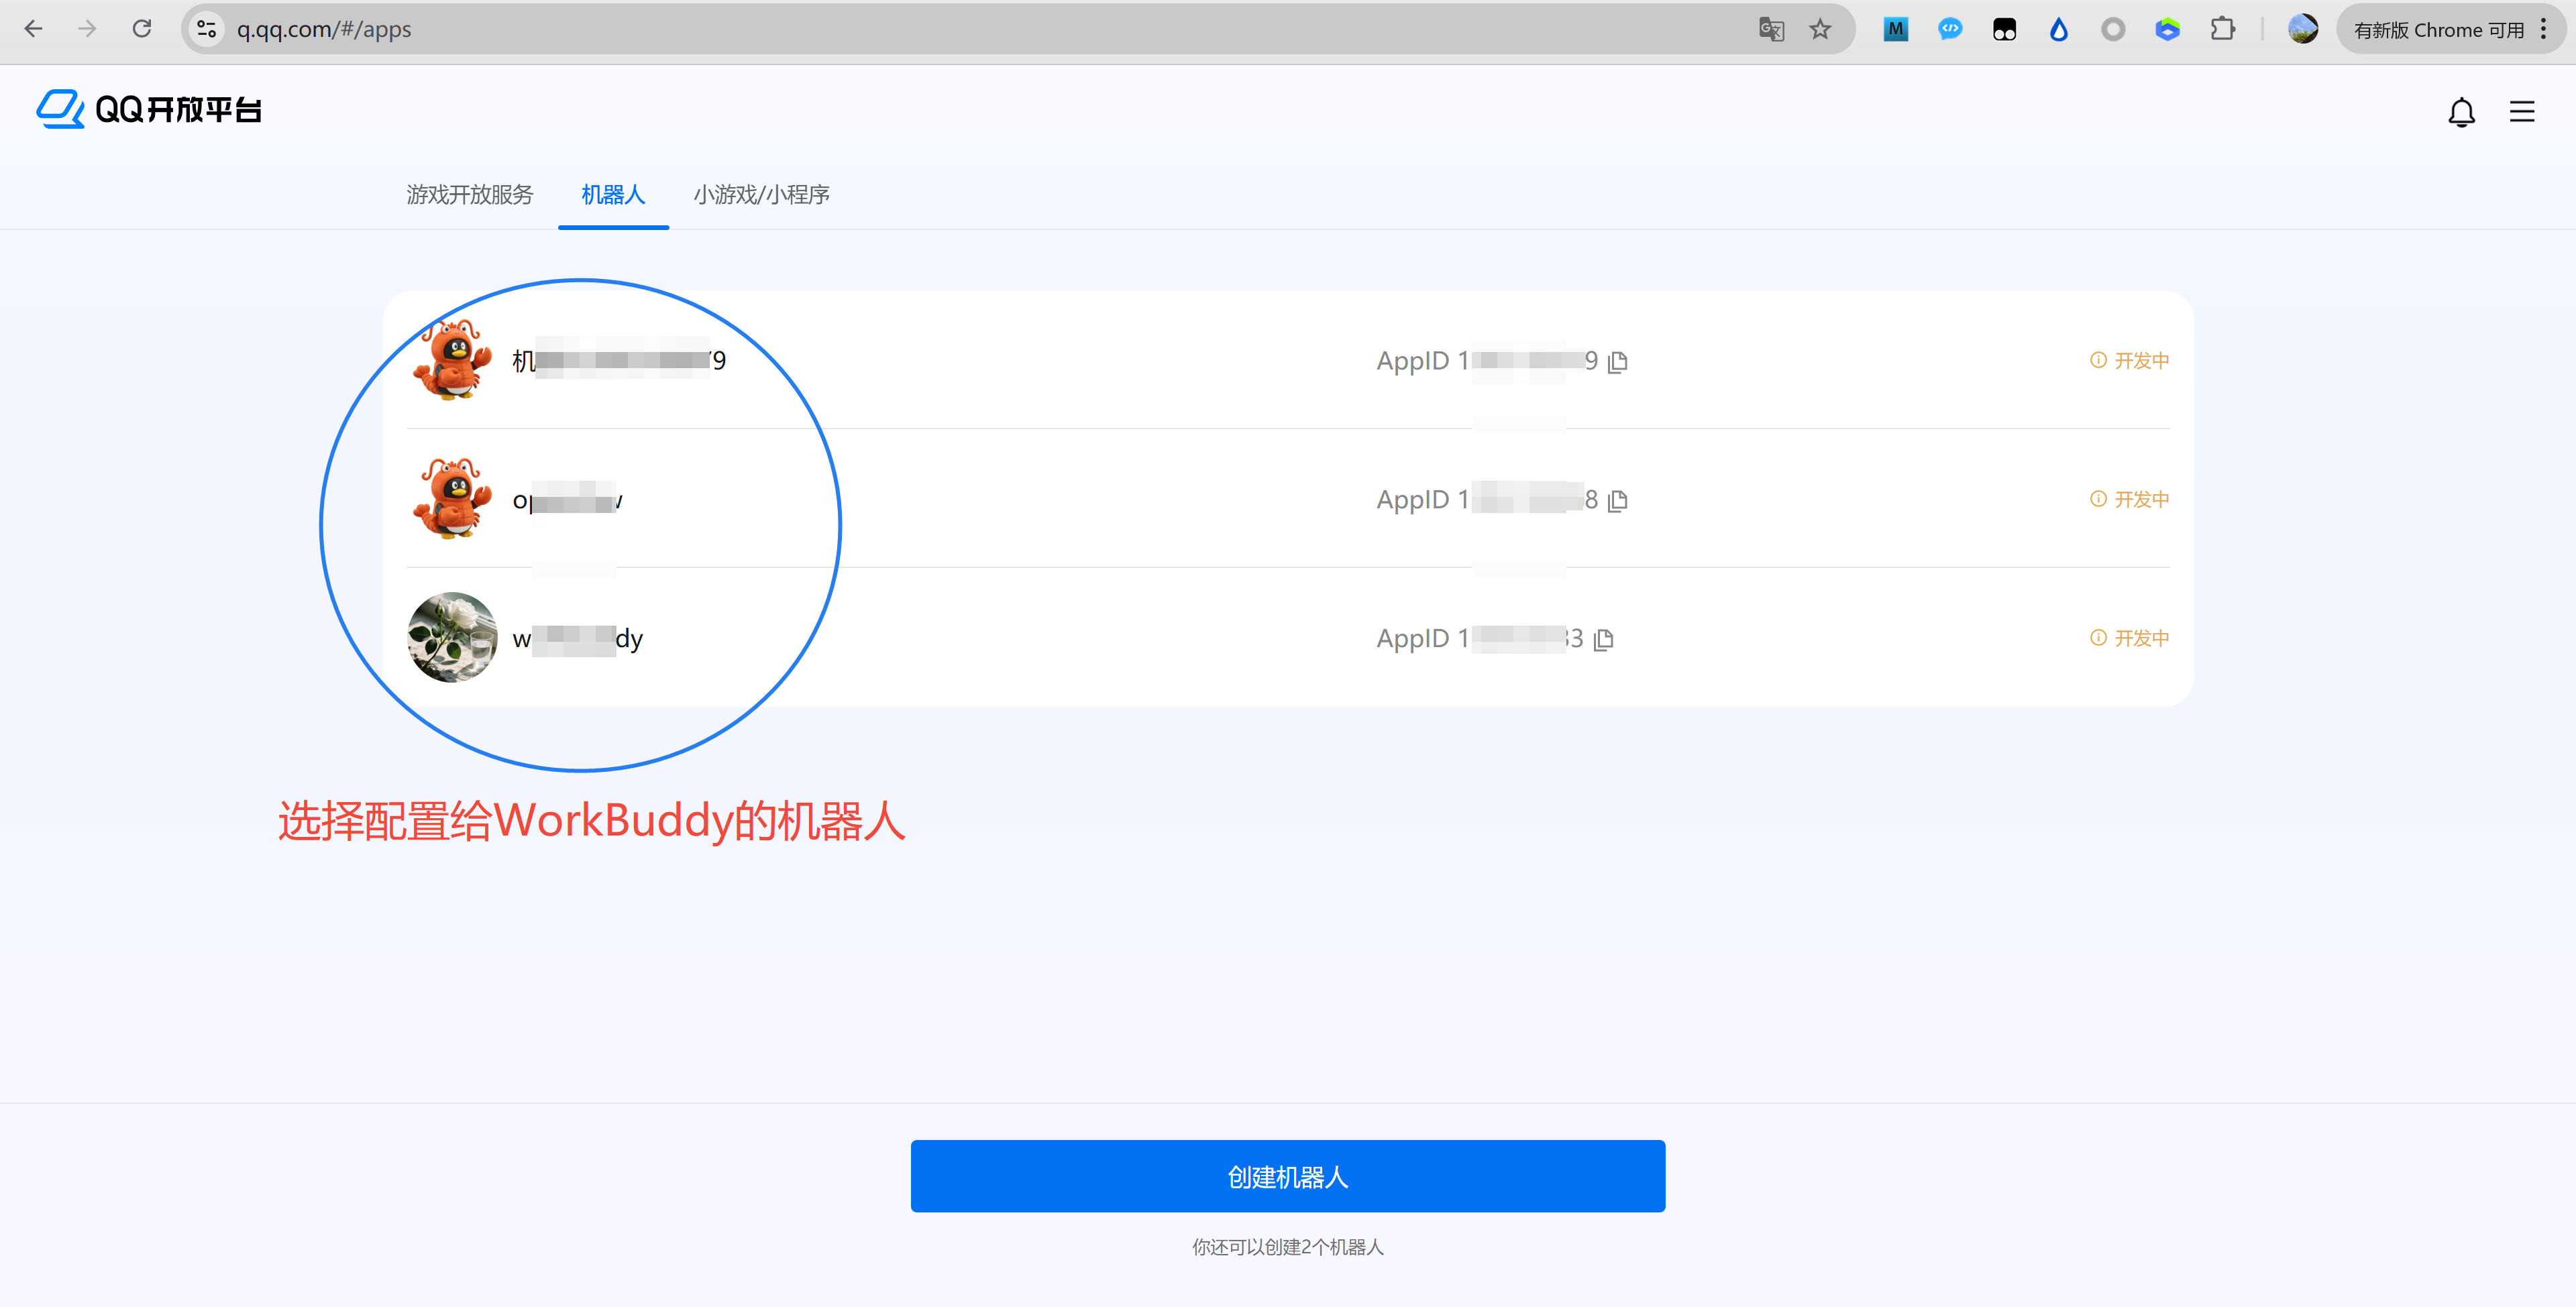Open the notifications bell

click(2461, 112)
